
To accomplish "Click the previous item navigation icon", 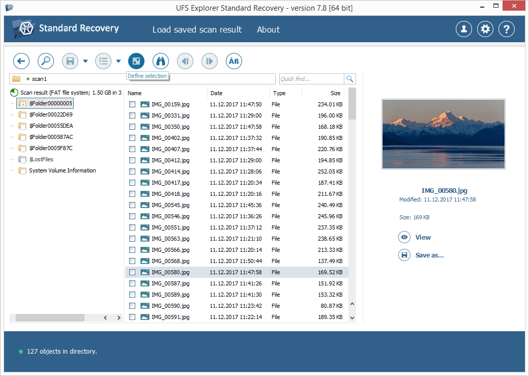I will pos(185,61).
